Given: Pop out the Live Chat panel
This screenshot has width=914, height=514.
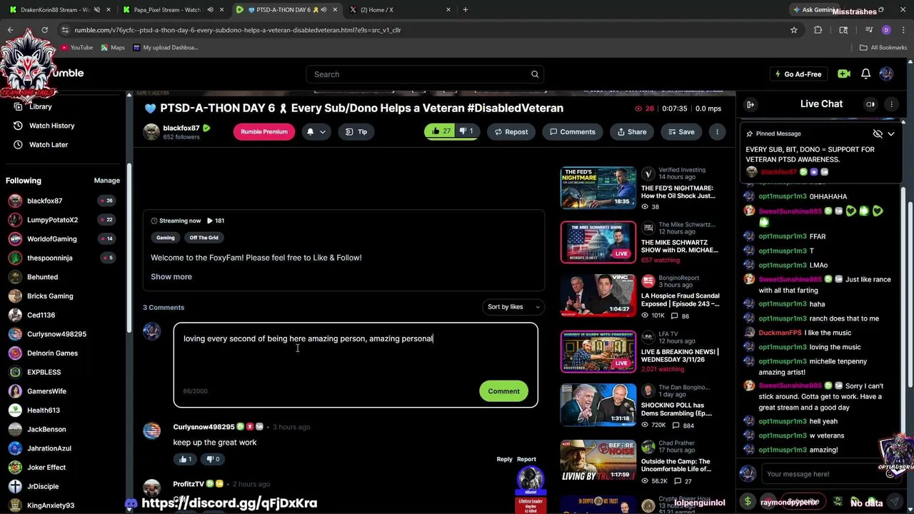Looking at the screenshot, I should [x=750, y=104].
